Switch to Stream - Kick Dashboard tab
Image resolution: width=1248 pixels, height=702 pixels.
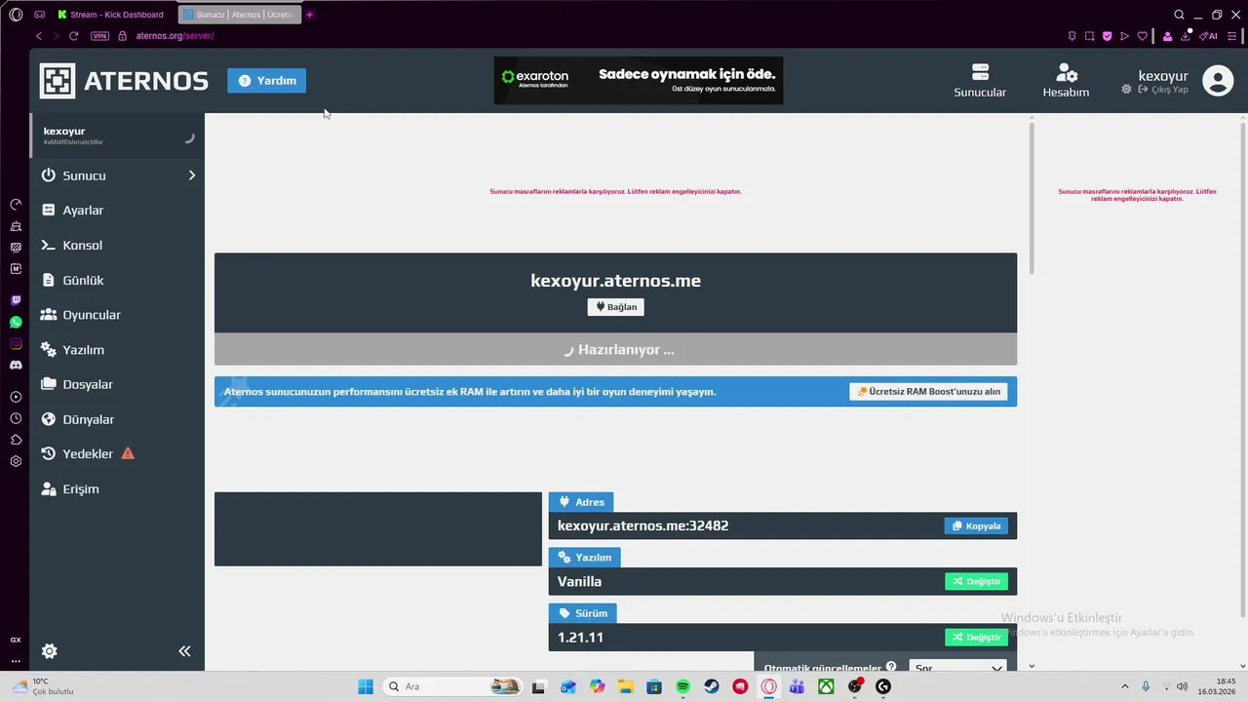tap(112, 15)
